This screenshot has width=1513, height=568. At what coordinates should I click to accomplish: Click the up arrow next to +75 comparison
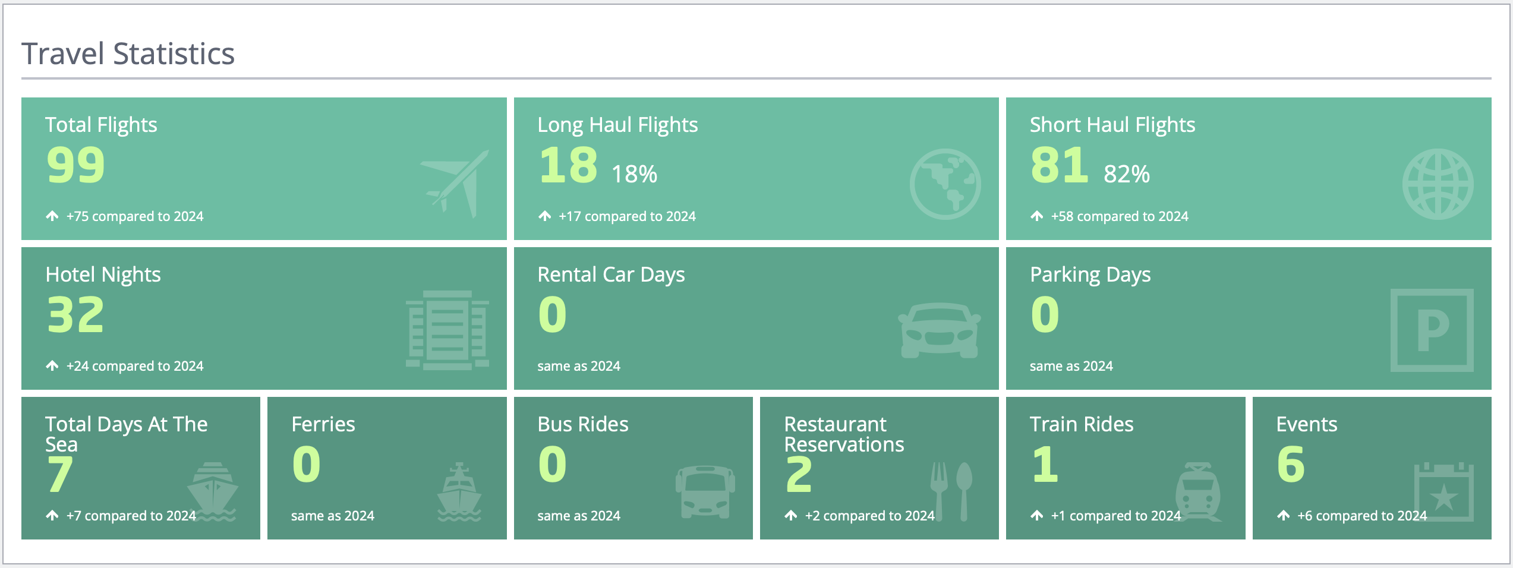point(52,215)
